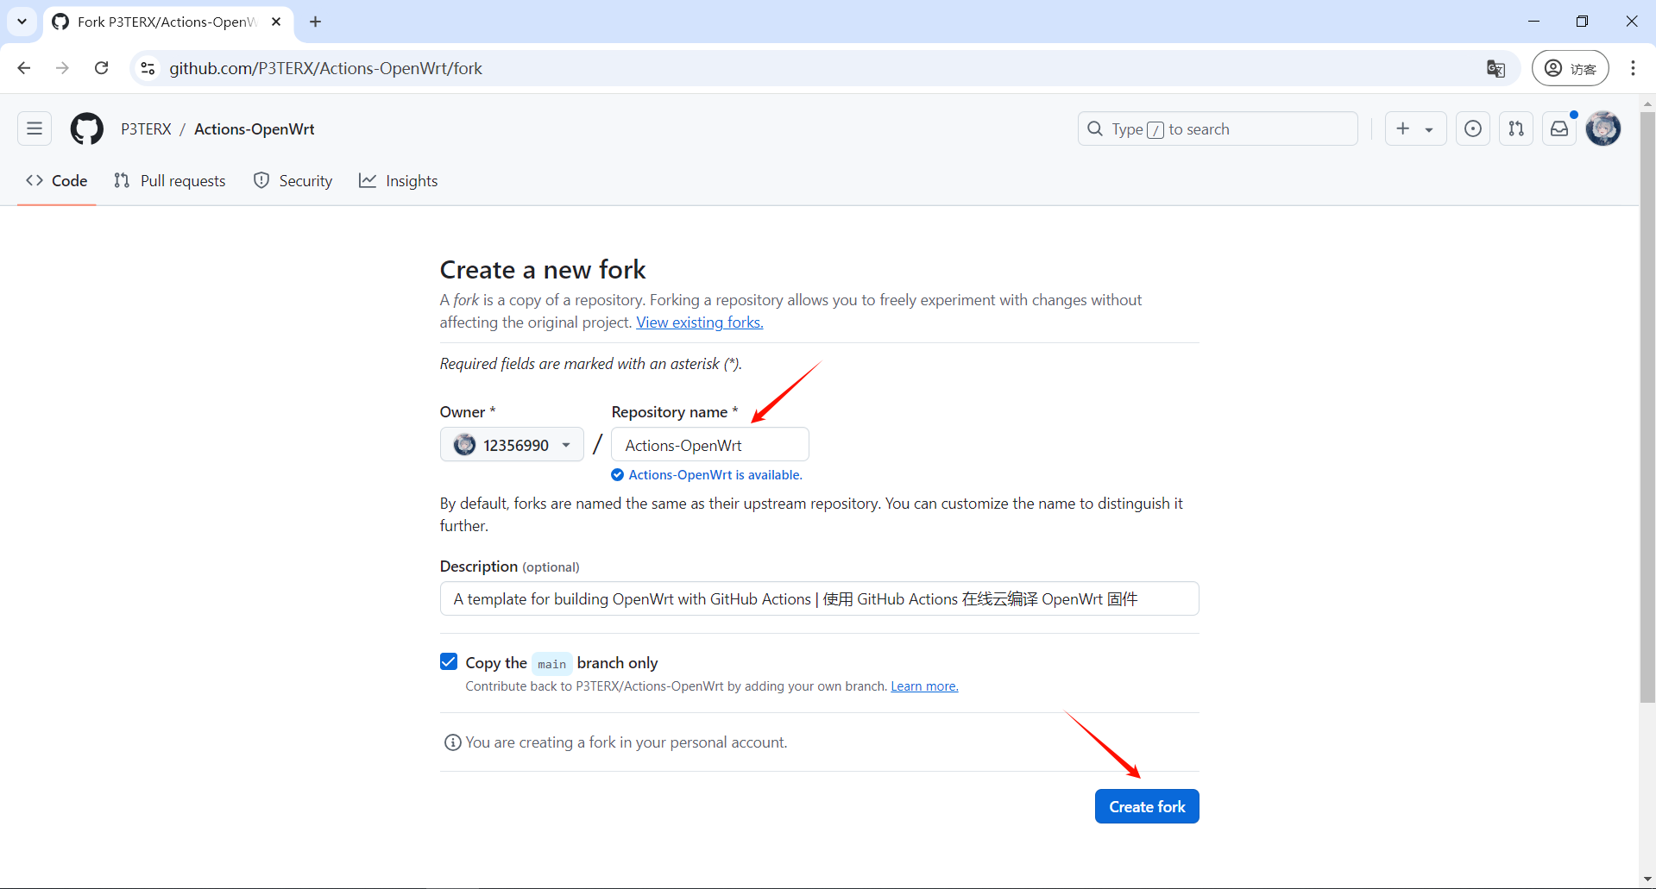The width and height of the screenshot is (1656, 889).
Task: Uncheck Copy the main branch only
Action: point(449,662)
